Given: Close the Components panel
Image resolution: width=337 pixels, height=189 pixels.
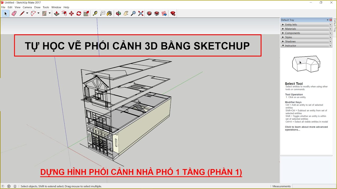Looking at the screenshot, I should 330,33.
